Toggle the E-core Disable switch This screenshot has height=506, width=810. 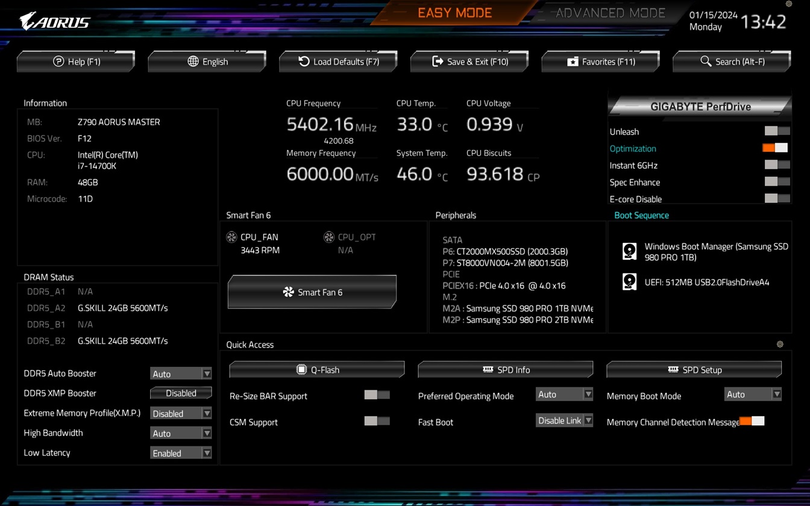(x=777, y=198)
